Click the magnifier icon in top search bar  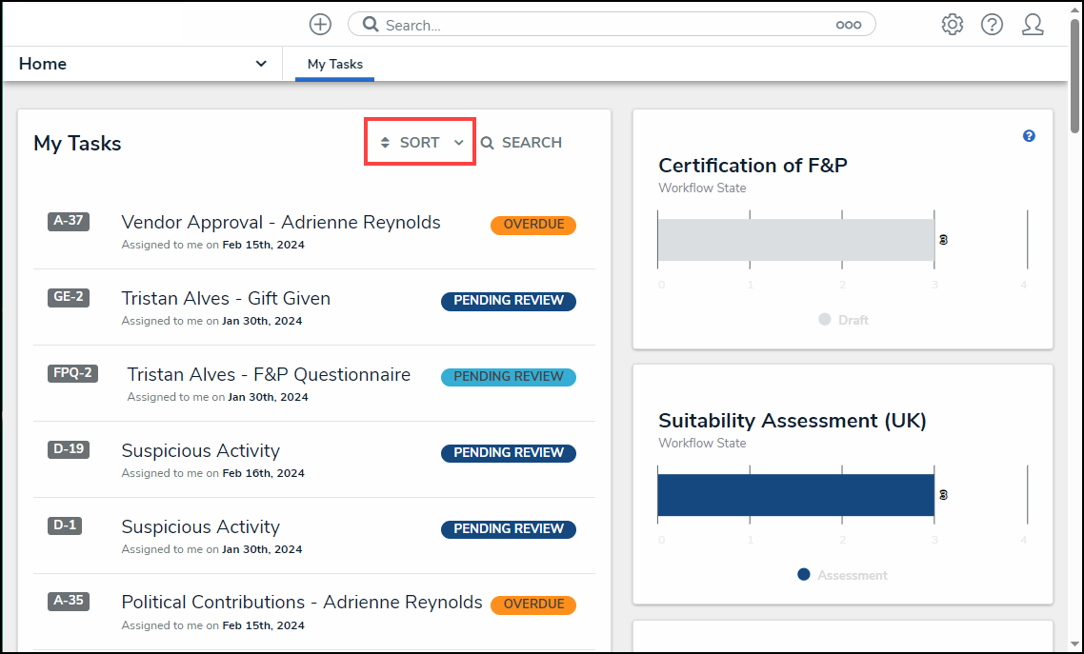(371, 25)
